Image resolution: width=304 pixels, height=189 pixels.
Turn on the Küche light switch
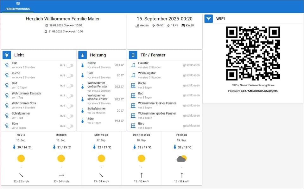(x=70, y=75)
